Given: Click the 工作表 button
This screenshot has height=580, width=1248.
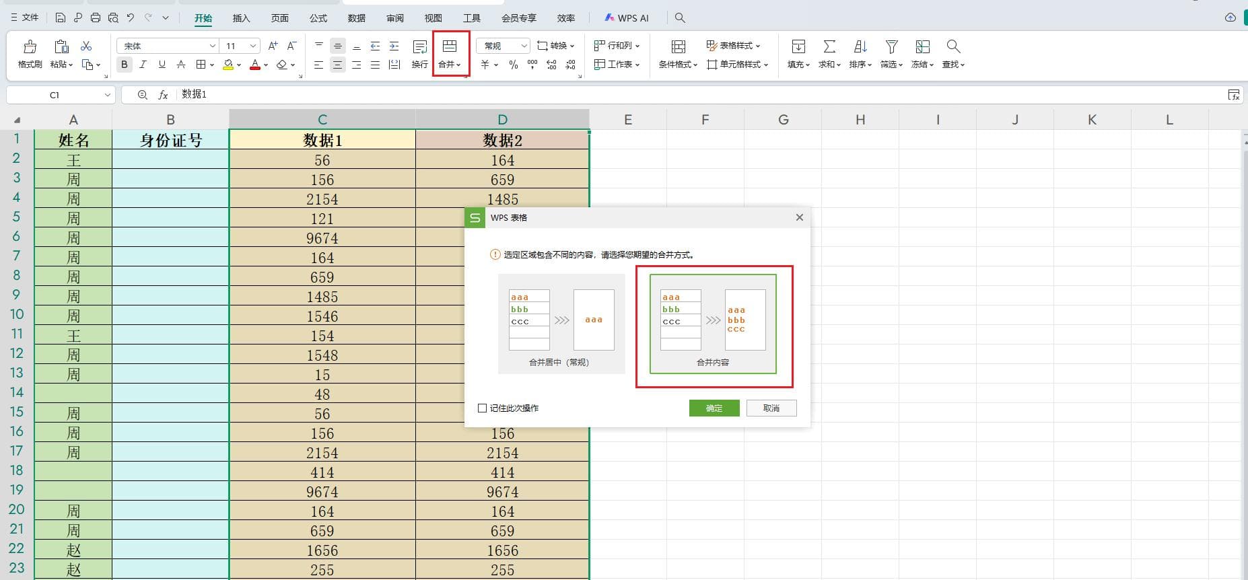Looking at the screenshot, I should click(617, 65).
